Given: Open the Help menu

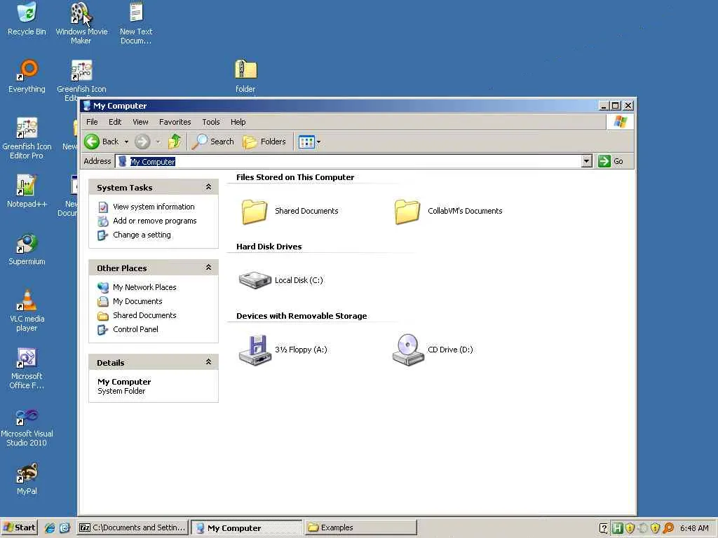Looking at the screenshot, I should 238,122.
